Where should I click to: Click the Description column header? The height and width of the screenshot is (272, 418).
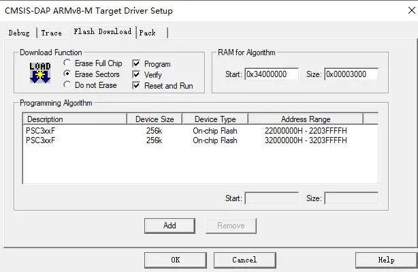point(75,119)
